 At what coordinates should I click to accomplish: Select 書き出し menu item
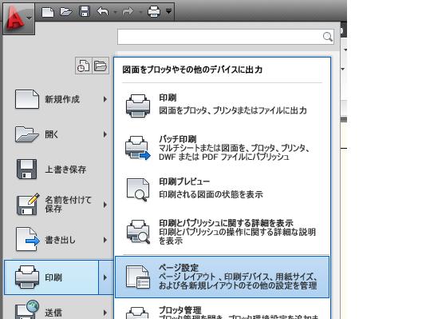coord(59,240)
